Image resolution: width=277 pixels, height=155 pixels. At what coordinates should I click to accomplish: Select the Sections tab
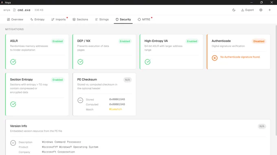pyautogui.click(x=80, y=19)
